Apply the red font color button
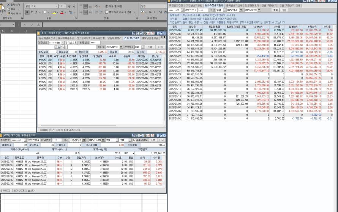The height and width of the screenshot is (212, 338). [62, 12]
